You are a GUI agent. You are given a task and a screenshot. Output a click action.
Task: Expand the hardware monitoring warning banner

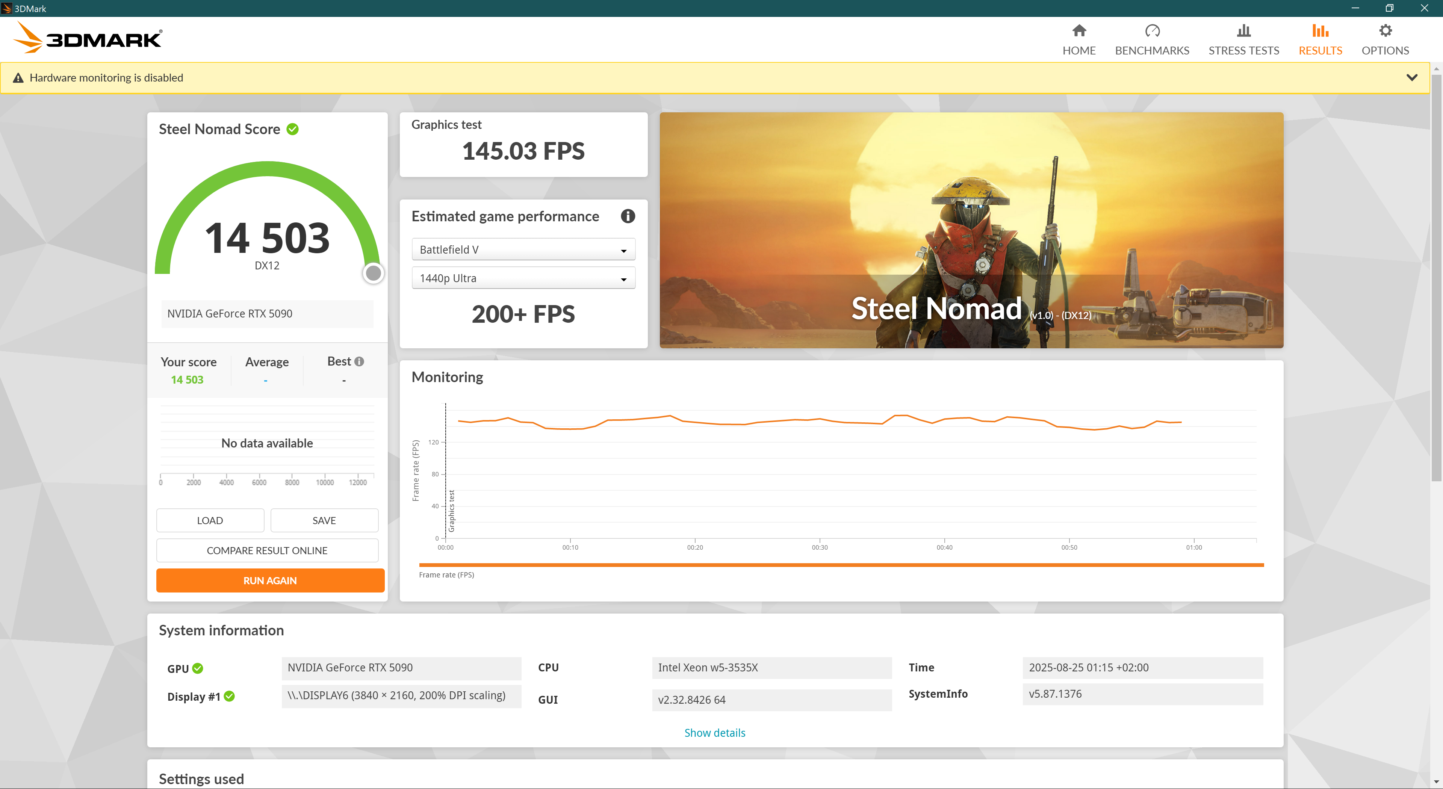[x=1412, y=77]
